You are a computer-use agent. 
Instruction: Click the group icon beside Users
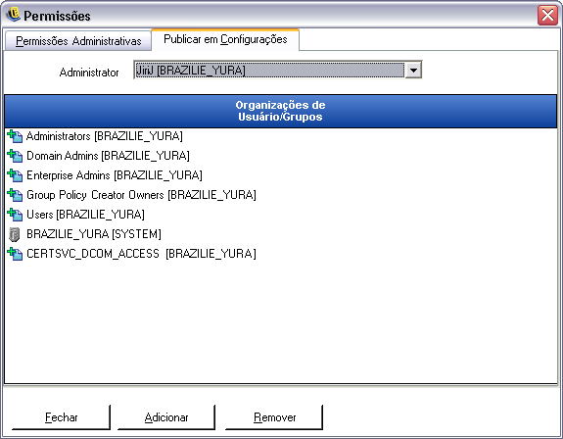coord(15,215)
